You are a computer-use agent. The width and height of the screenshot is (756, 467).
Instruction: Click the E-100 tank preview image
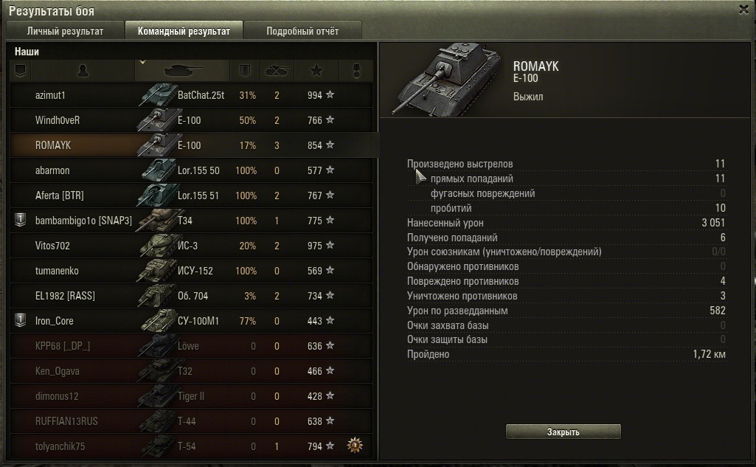pyautogui.click(x=446, y=80)
